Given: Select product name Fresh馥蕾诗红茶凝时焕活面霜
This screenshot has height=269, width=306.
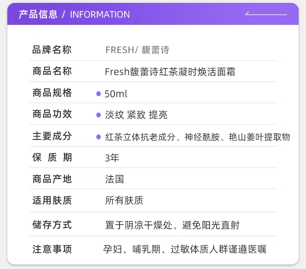Looking at the screenshot, I should tap(170, 72).
